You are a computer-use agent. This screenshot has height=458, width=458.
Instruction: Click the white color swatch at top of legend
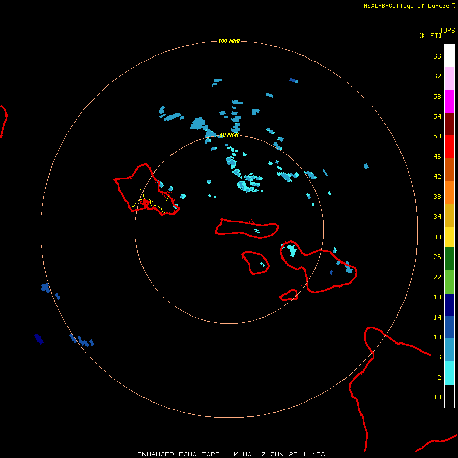click(x=449, y=56)
